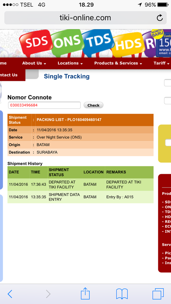Expand the Locations dropdown menu

(70, 63)
